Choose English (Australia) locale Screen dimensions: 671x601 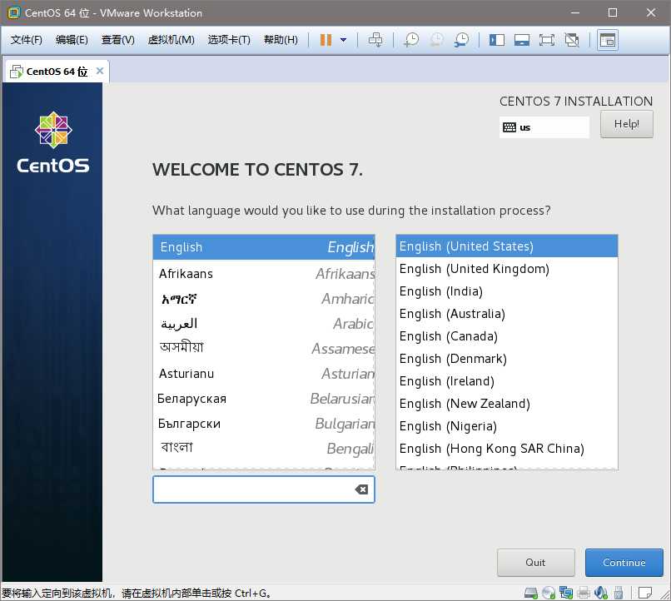click(507, 314)
